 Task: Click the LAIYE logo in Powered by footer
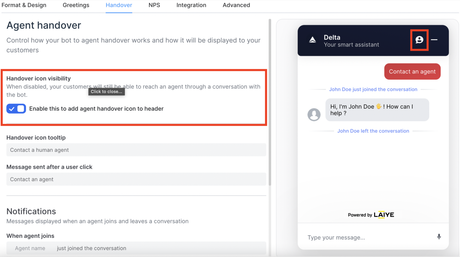click(384, 215)
